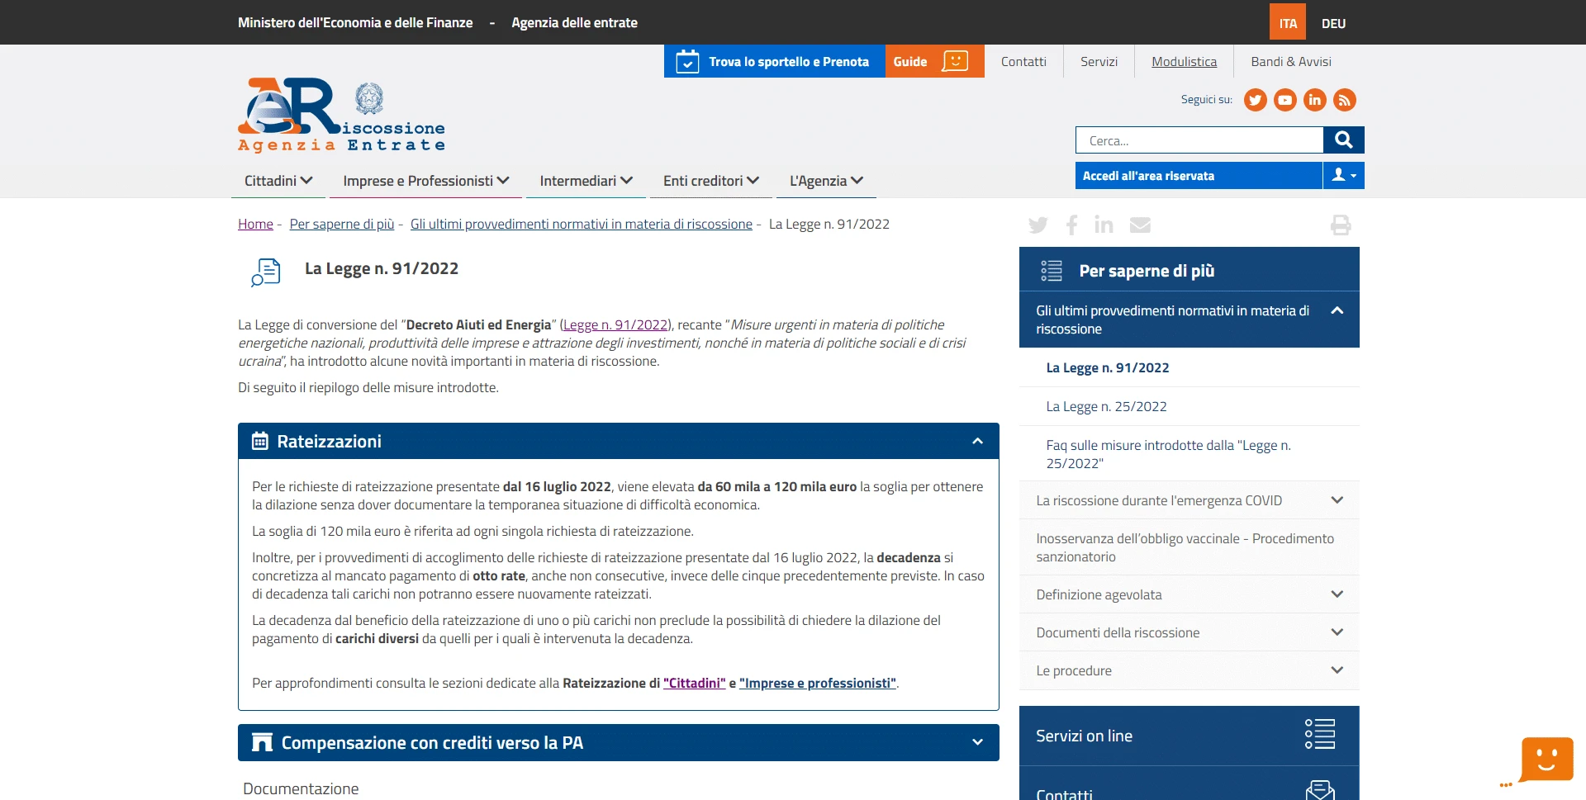The height and width of the screenshot is (800, 1586).
Task: Open the YouTube channel icon in header
Action: pyautogui.click(x=1284, y=100)
